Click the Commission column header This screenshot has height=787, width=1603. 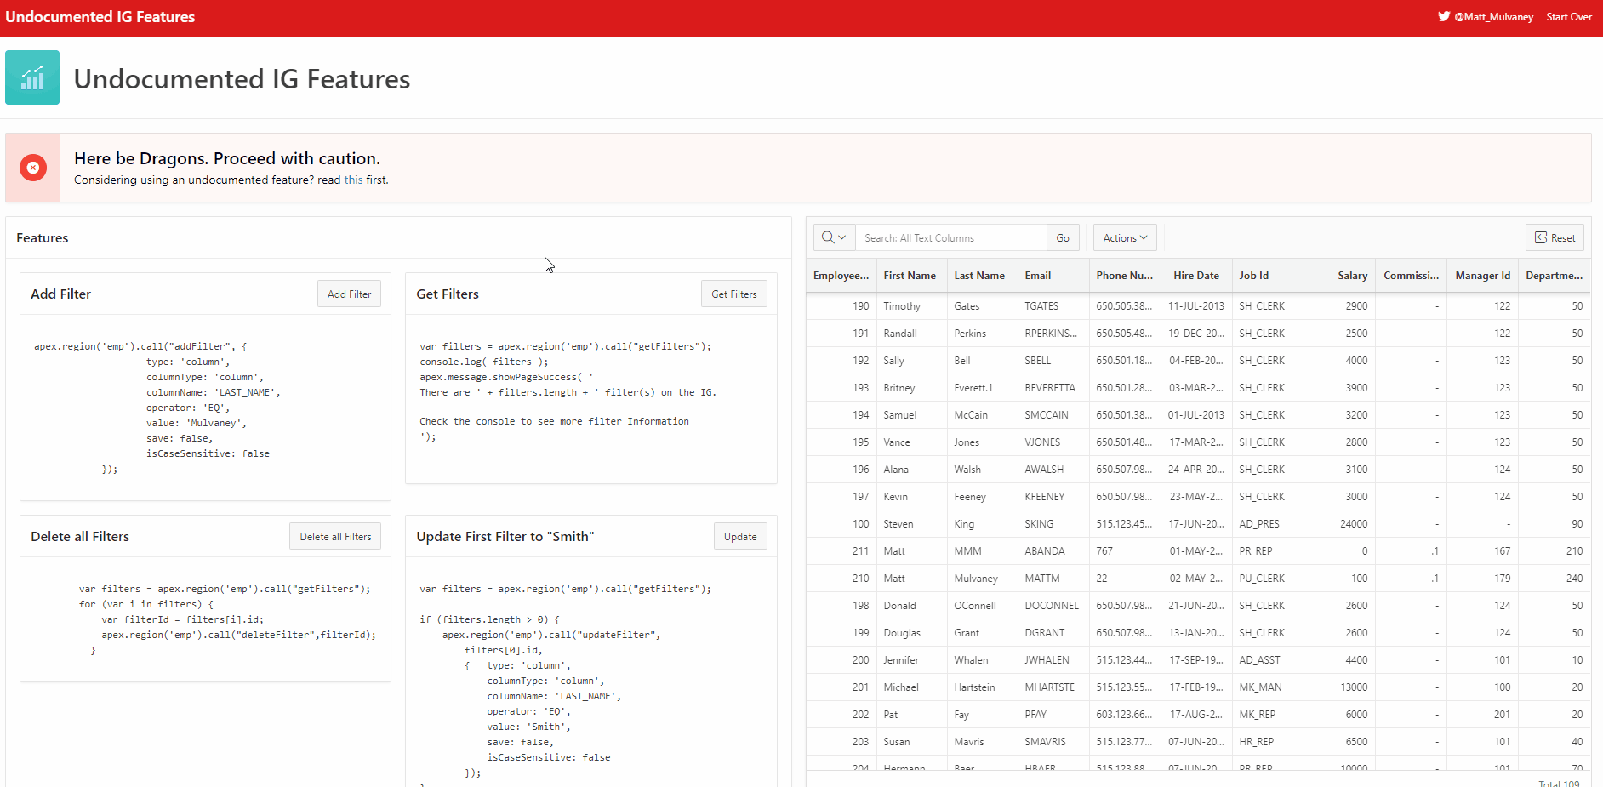1412,275
